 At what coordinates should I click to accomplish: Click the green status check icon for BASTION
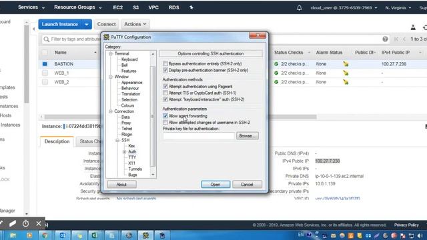coord(276,64)
